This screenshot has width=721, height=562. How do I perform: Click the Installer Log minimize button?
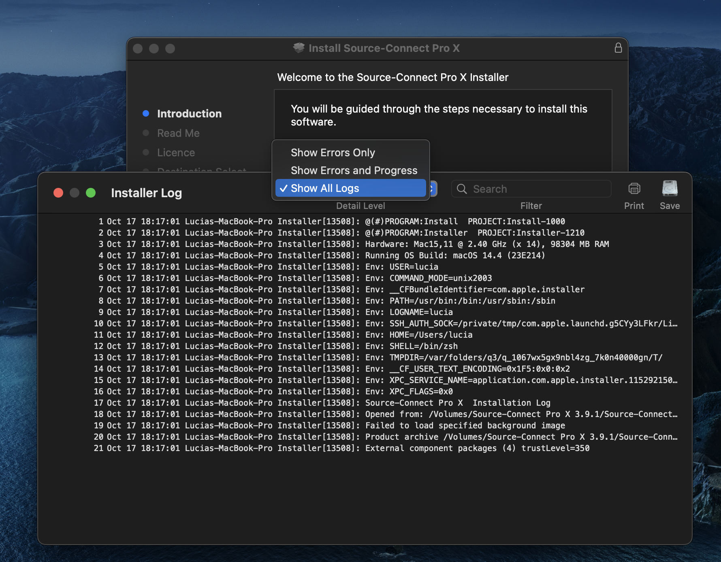pos(75,193)
